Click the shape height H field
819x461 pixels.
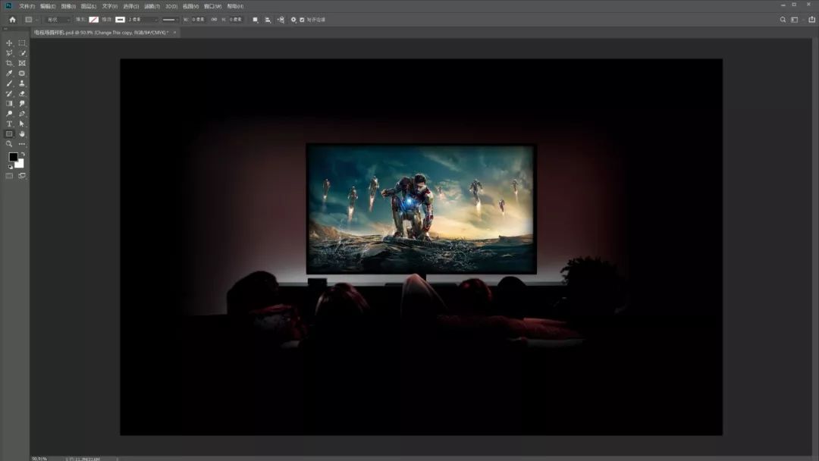[236, 19]
